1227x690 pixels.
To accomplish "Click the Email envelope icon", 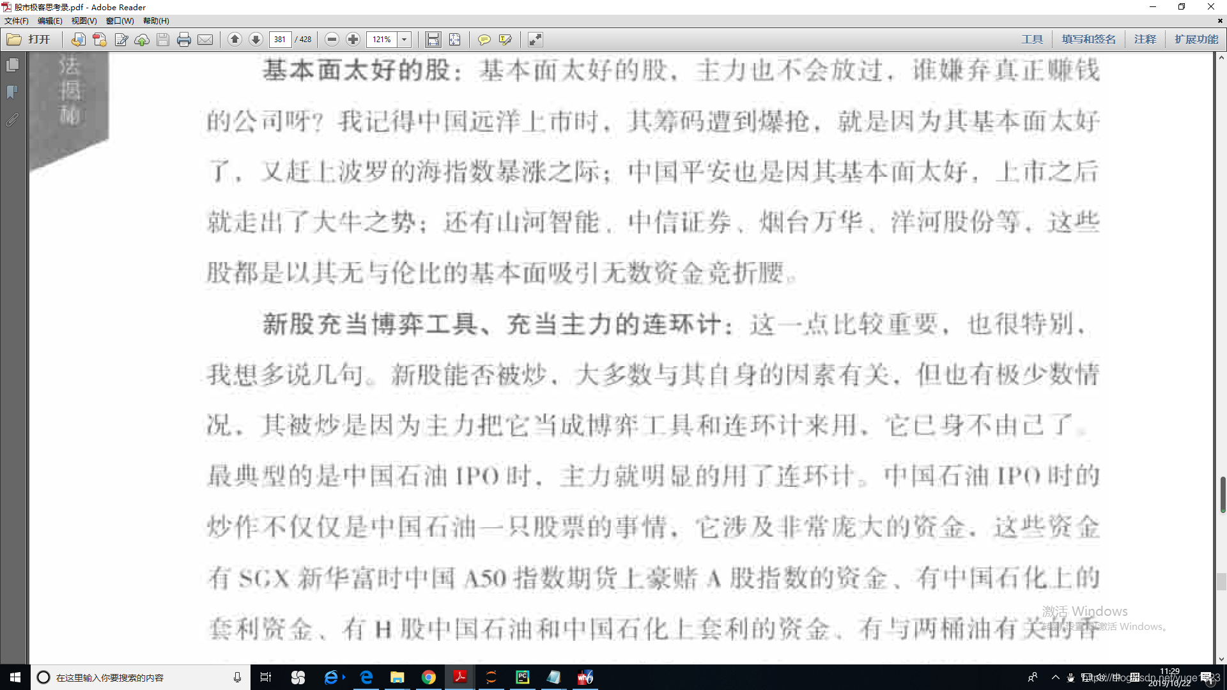I will (x=205, y=40).
